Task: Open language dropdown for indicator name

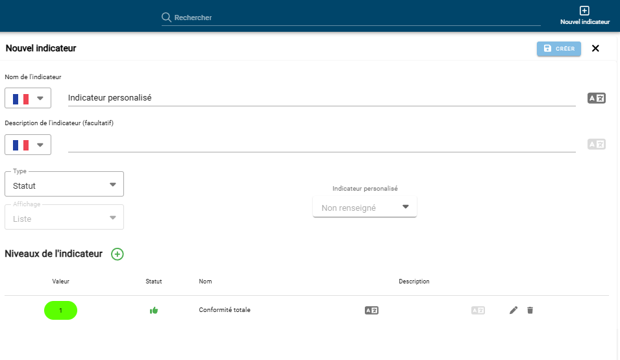Action: pyautogui.click(x=28, y=99)
